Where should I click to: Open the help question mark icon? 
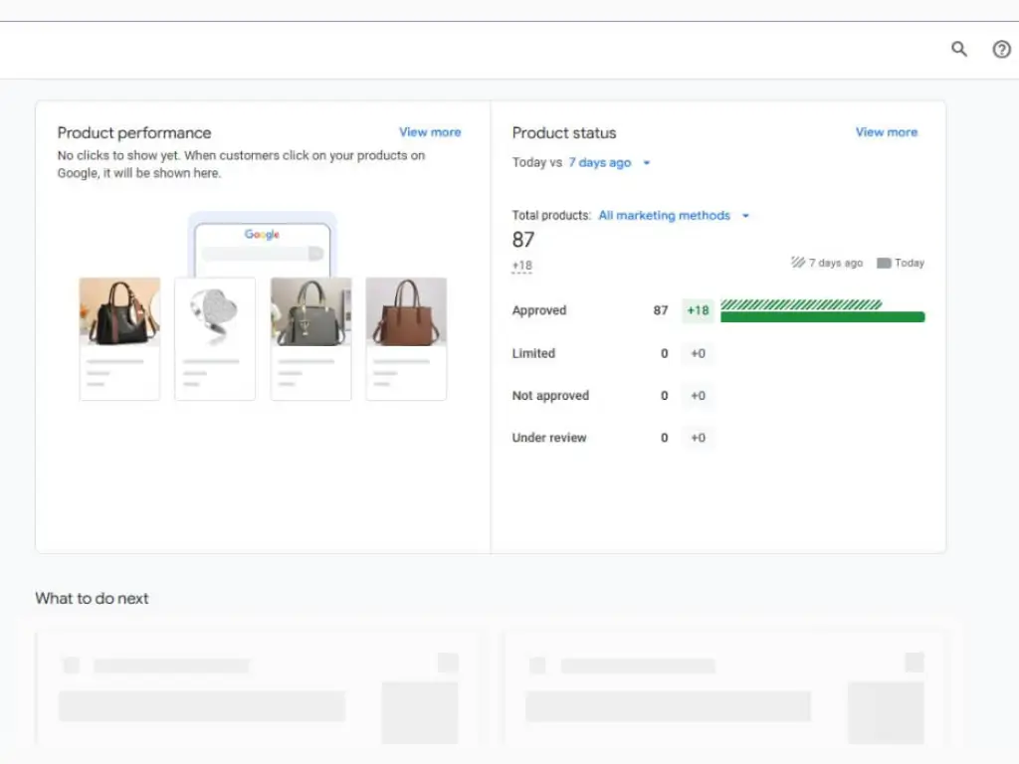(1001, 49)
